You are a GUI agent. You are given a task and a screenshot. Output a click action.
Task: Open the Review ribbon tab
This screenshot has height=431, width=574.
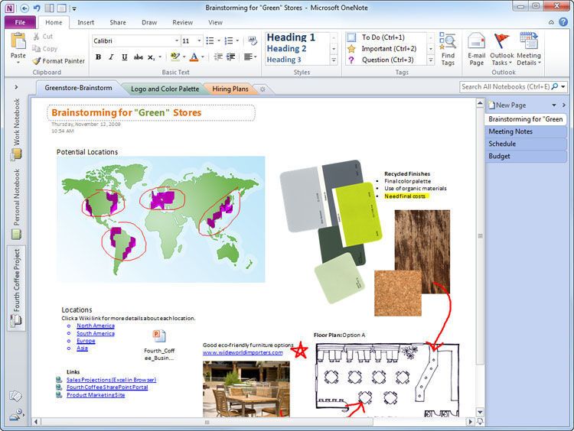point(182,22)
